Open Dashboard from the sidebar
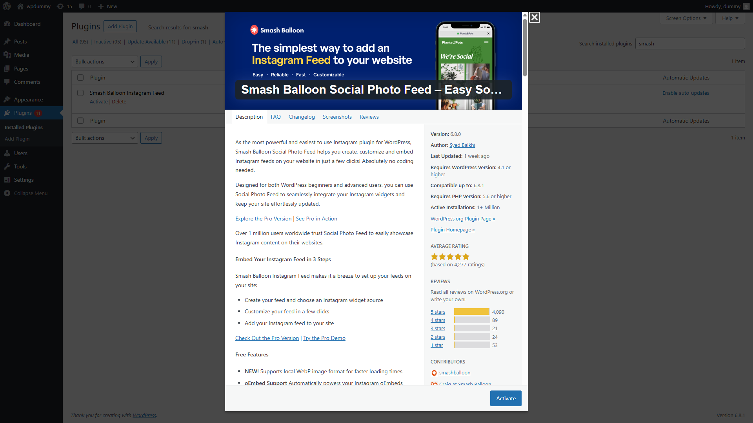753x423 pixels. [27, 24]
